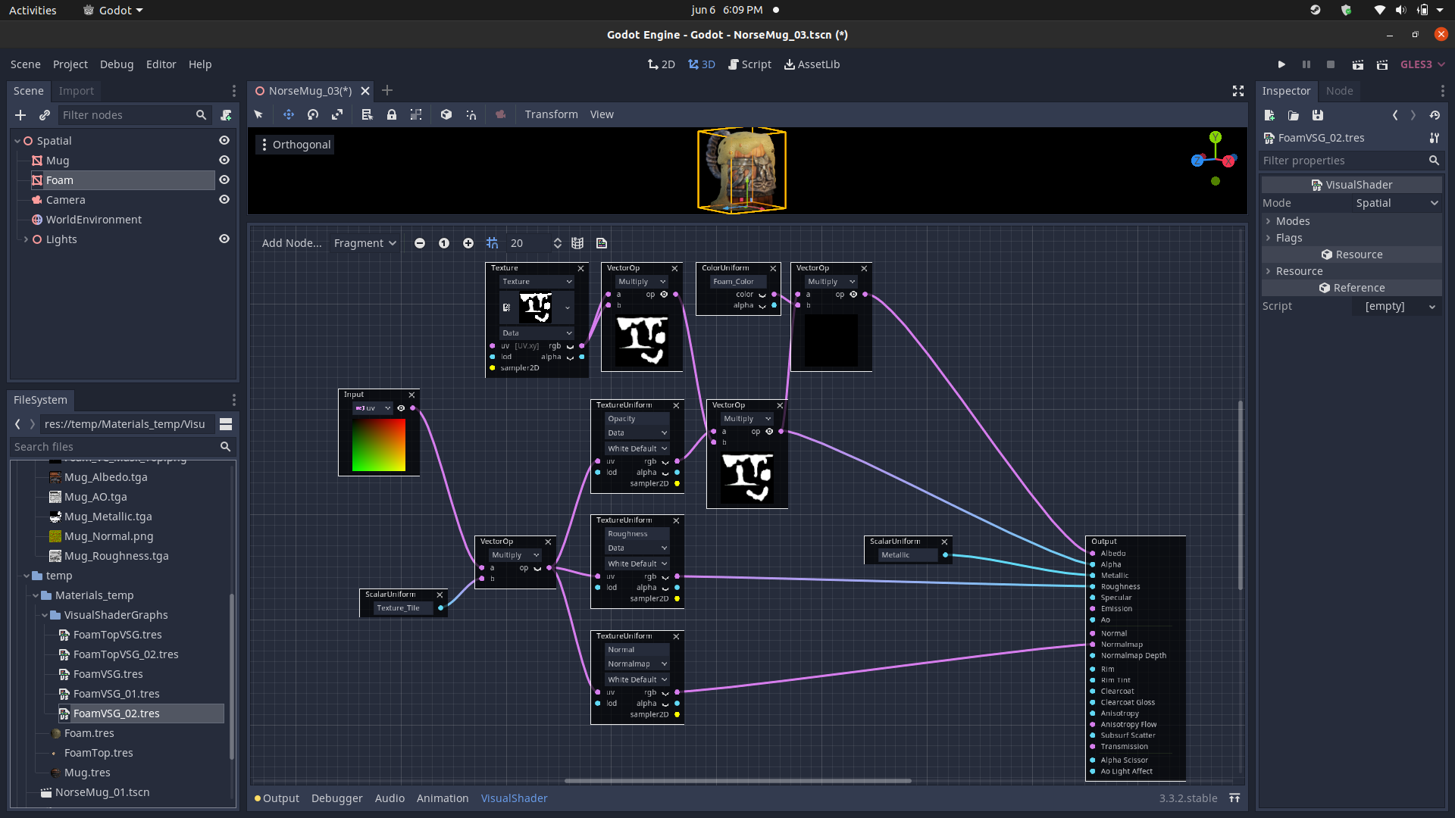Open the Fragment function dropdown
Viewport: 1455px width, 818px height.
click(x=365, y=243)
